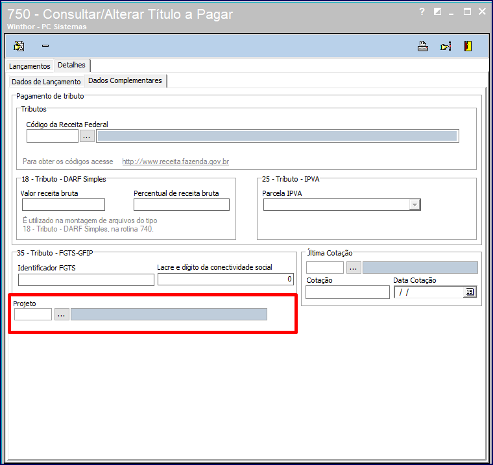Click the edit-document icon in the toolbar
The width and height of the screenshot is (493, 465).
(19, 46)
